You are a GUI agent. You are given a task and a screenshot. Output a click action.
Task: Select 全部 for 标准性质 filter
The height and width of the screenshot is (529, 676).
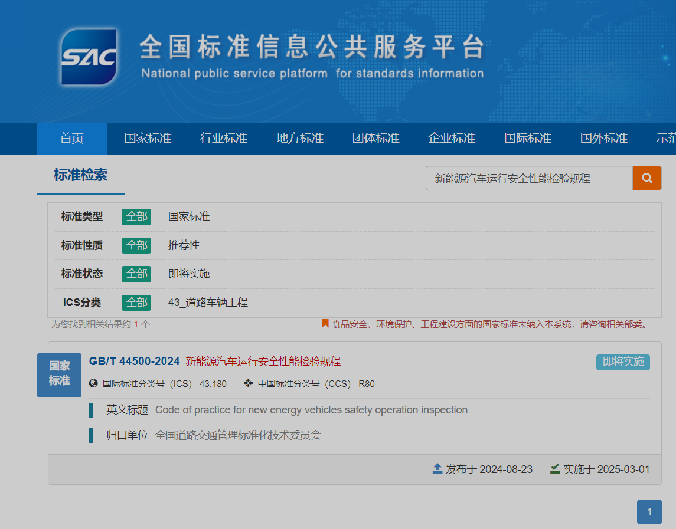(136, 245)
